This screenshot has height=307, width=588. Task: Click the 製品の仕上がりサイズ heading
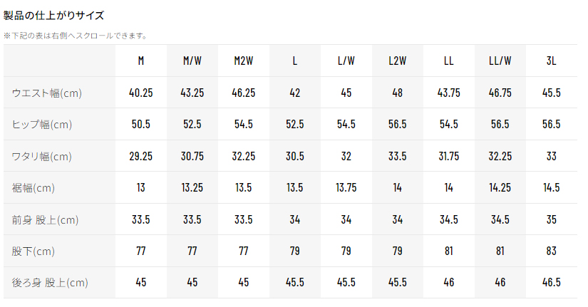coord(53,15)
